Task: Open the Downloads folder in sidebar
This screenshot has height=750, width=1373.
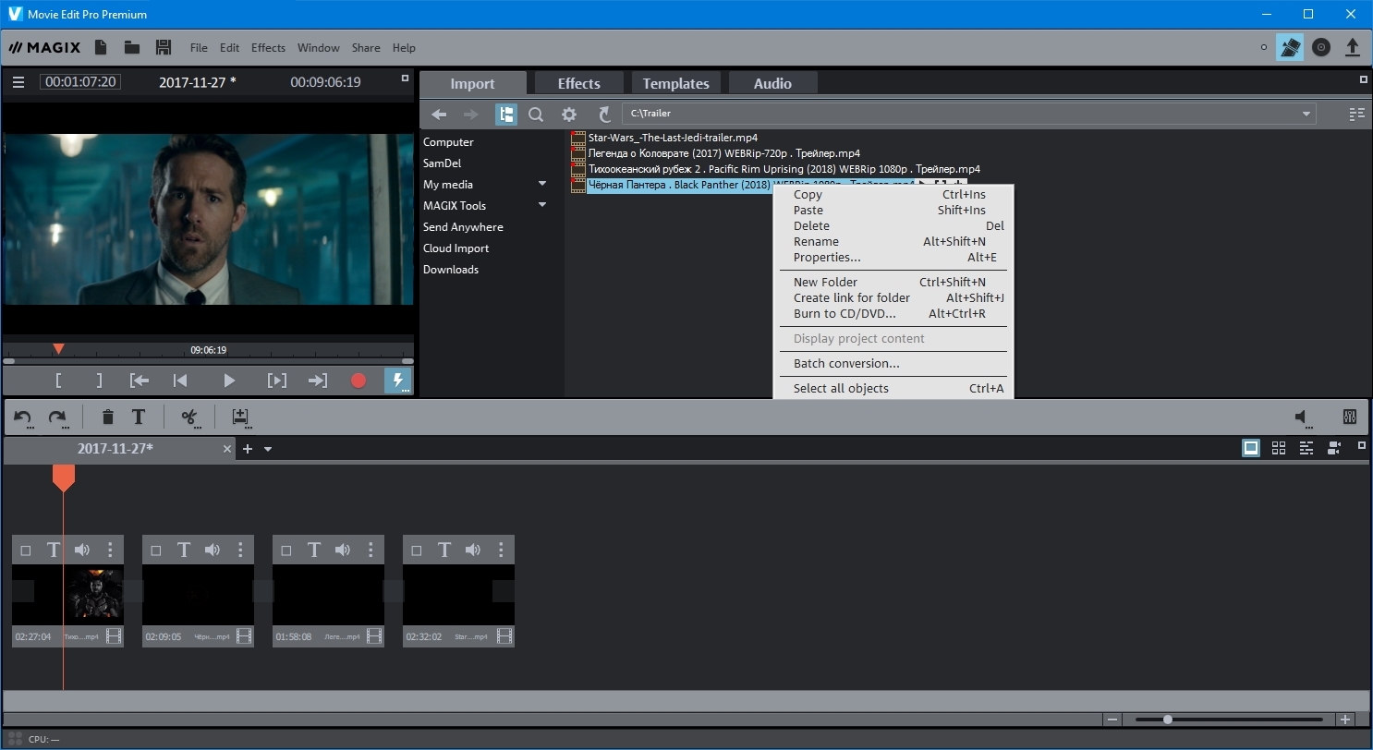Action: point(451,269)
